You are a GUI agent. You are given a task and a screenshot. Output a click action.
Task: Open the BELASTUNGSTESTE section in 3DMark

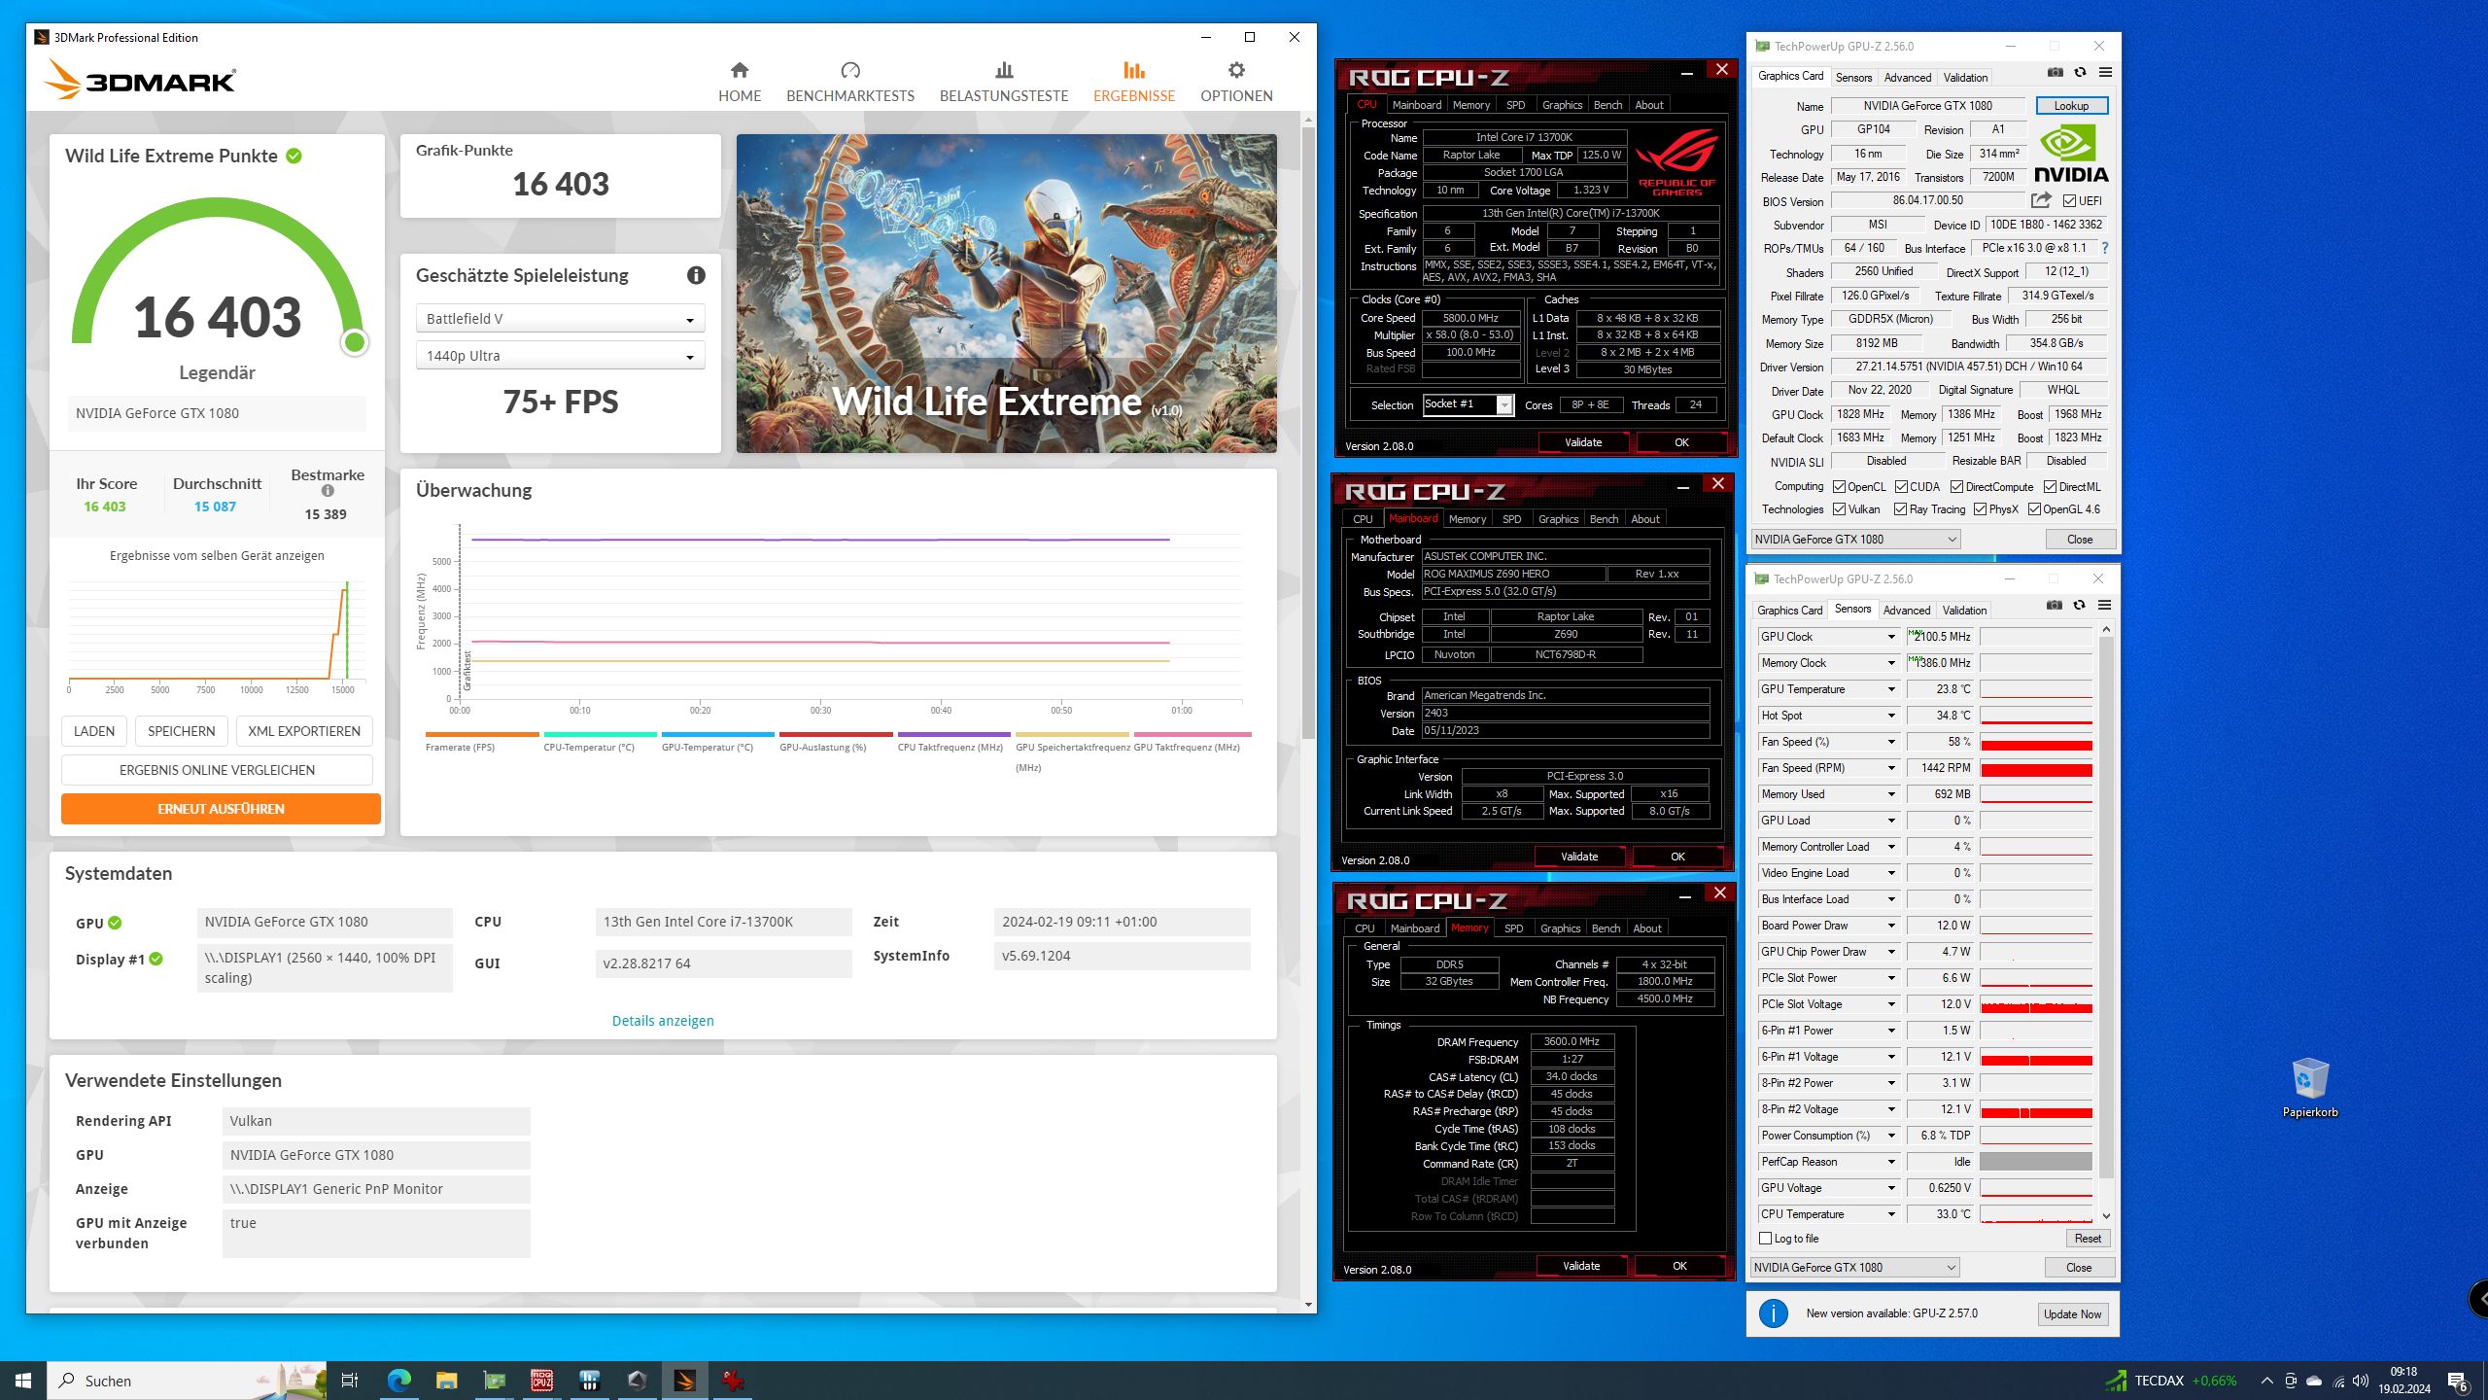tap(1004, 82)
